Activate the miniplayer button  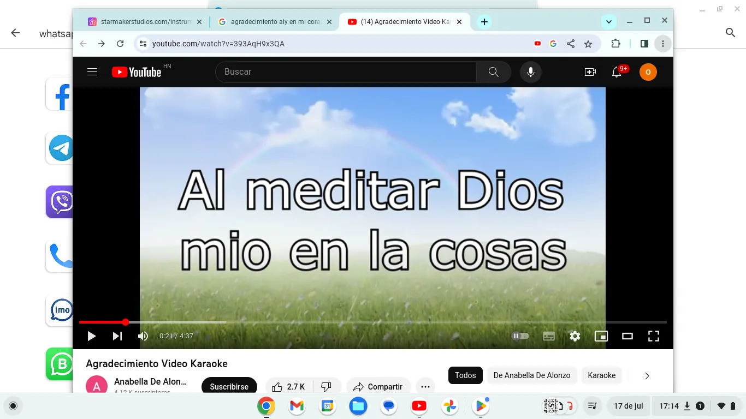point(601,336)
